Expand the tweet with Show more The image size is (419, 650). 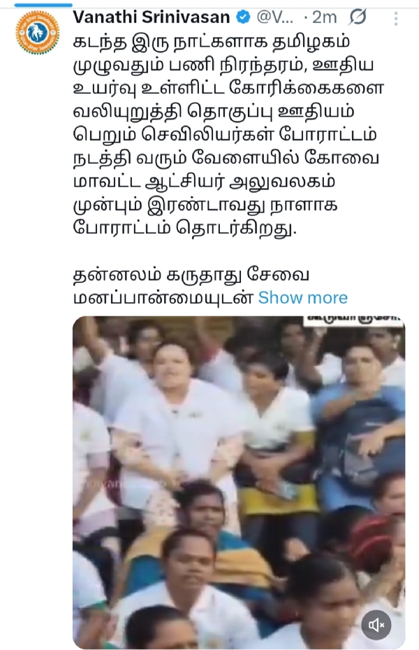coord(303,297)
